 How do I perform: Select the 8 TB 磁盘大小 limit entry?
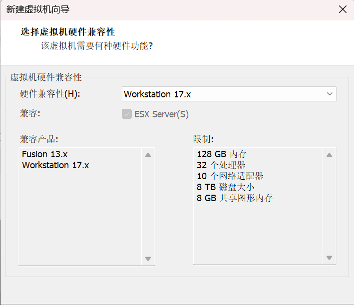pyautogui.click(x=225, y=187)
